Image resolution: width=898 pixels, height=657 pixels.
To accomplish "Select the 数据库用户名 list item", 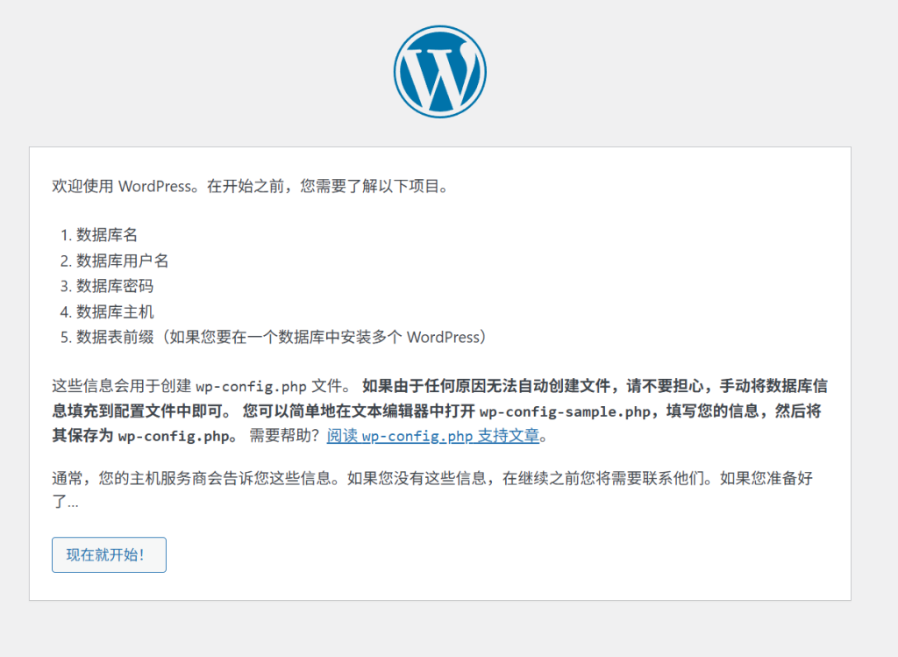I will [122, 261].
